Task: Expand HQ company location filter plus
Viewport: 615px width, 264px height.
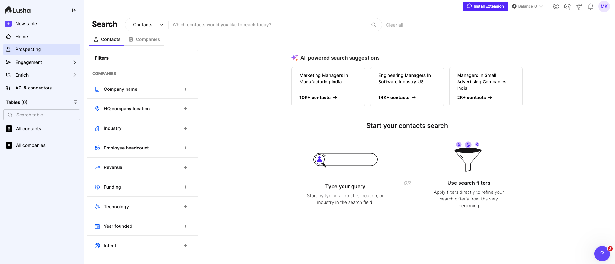Action: (185, 109)
